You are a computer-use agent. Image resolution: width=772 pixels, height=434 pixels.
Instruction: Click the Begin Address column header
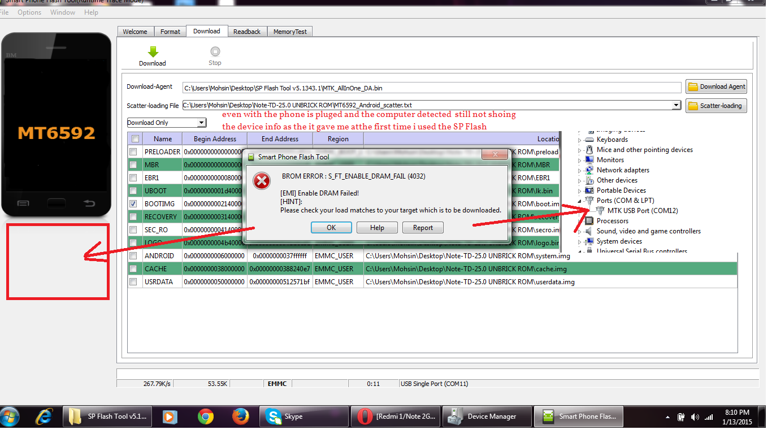[215, 139]
